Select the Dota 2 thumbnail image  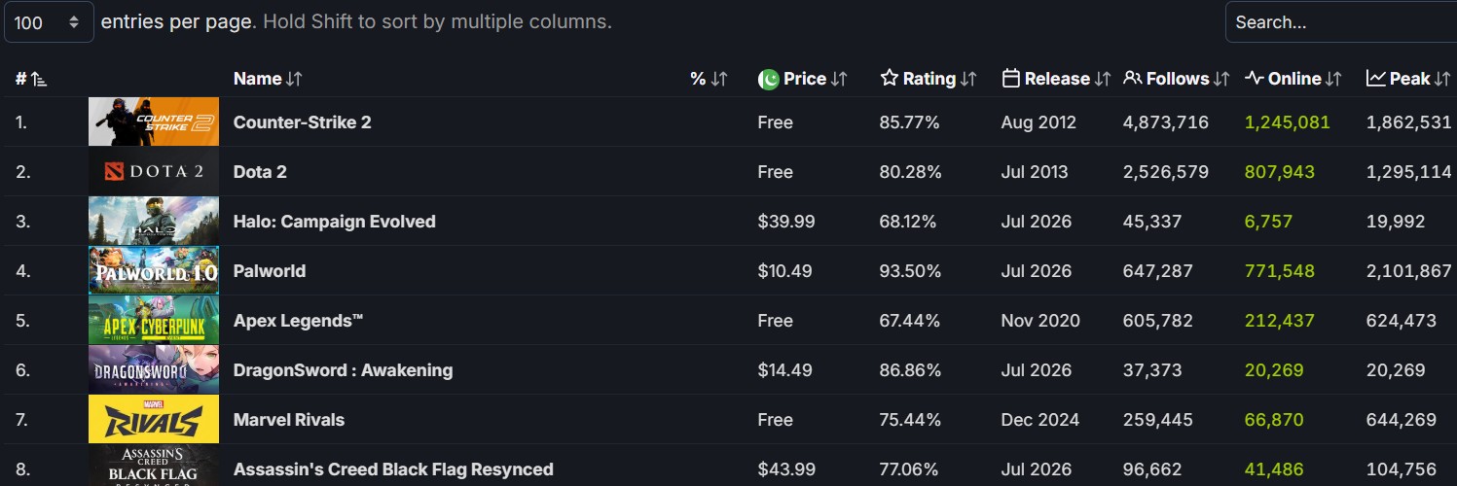point(154,172)
